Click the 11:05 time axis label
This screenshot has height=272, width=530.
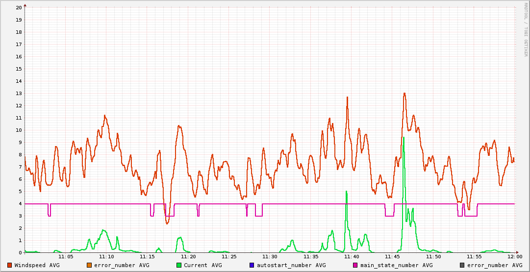point(66,256)
